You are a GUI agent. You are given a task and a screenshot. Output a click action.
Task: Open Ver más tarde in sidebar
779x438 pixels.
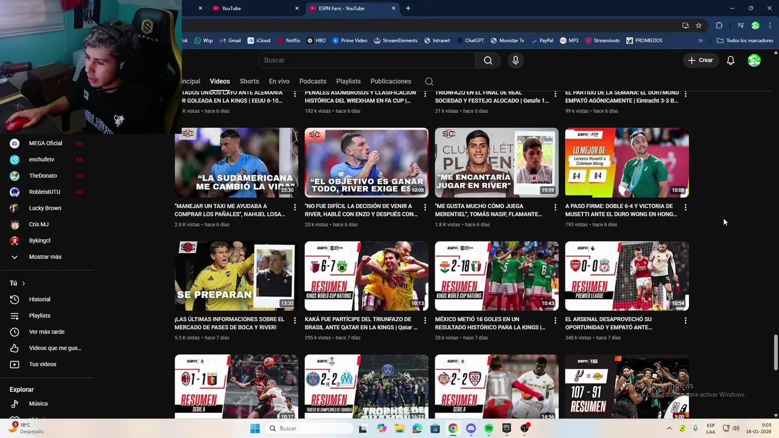[x=46, y=332]
